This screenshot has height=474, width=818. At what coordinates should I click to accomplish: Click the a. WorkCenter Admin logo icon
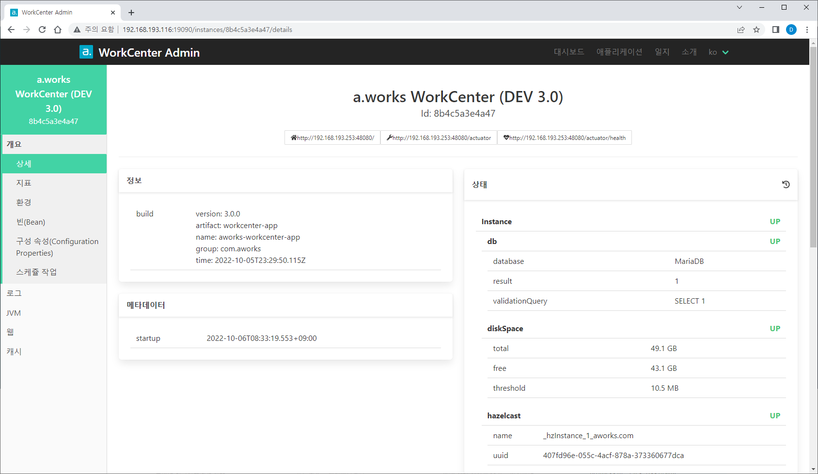86,52
